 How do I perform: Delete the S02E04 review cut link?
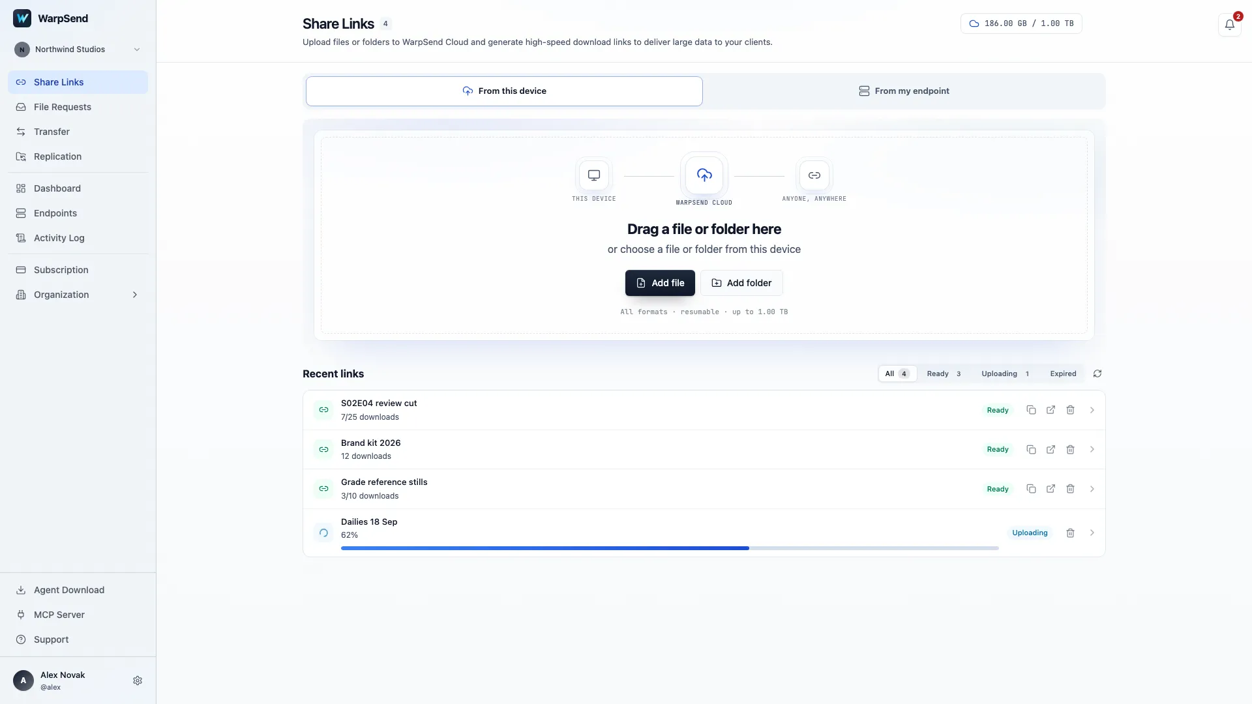(1070, 410)
